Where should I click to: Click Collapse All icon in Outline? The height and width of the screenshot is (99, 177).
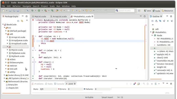[152, 21]
